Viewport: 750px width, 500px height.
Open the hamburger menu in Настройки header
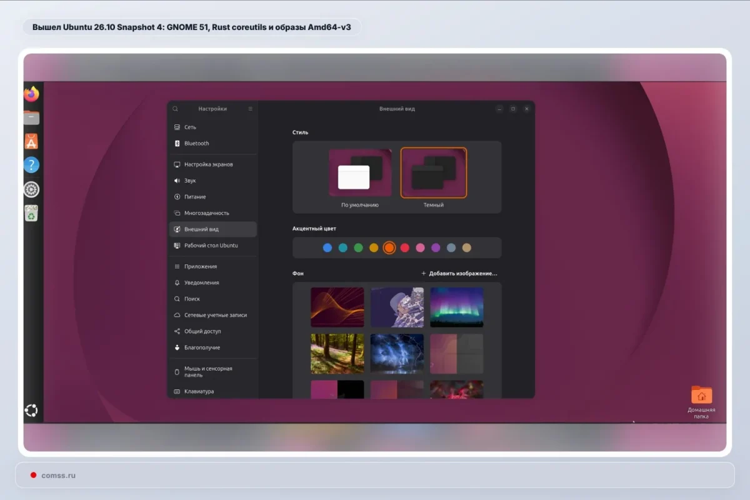click(251, 109)
